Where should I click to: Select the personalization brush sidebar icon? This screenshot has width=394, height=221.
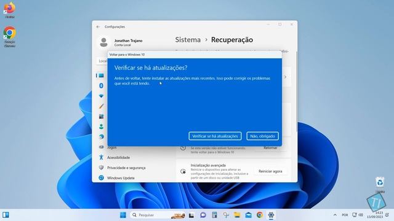click(x=101, y=106)
